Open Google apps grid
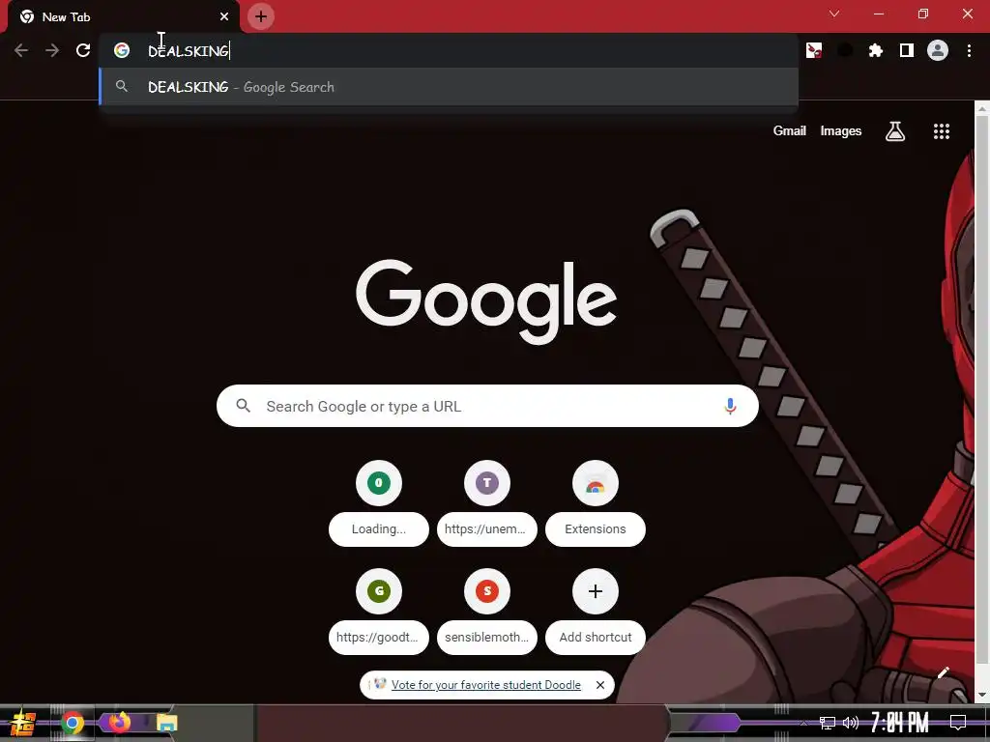The width and height of the screenshot is (990, 742). pos(942,131)
